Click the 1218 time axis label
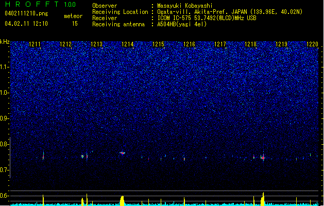Viewport: 324px width, 206px height. pos(251,44)
